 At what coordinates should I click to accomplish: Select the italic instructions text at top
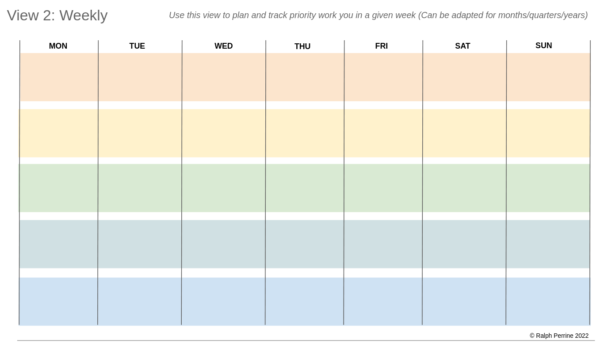(x=378, y=15)
